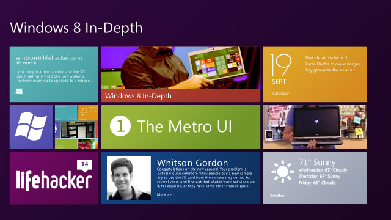Open the lifehacker logo tile
The width and height of the screenshot is (391, 220).
54,178
